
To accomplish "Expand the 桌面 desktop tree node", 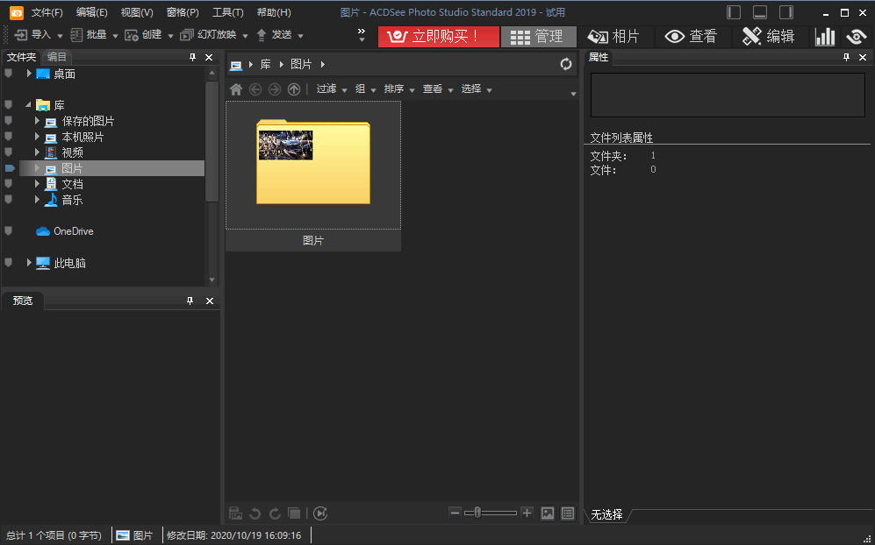I will tap(29, 74).
